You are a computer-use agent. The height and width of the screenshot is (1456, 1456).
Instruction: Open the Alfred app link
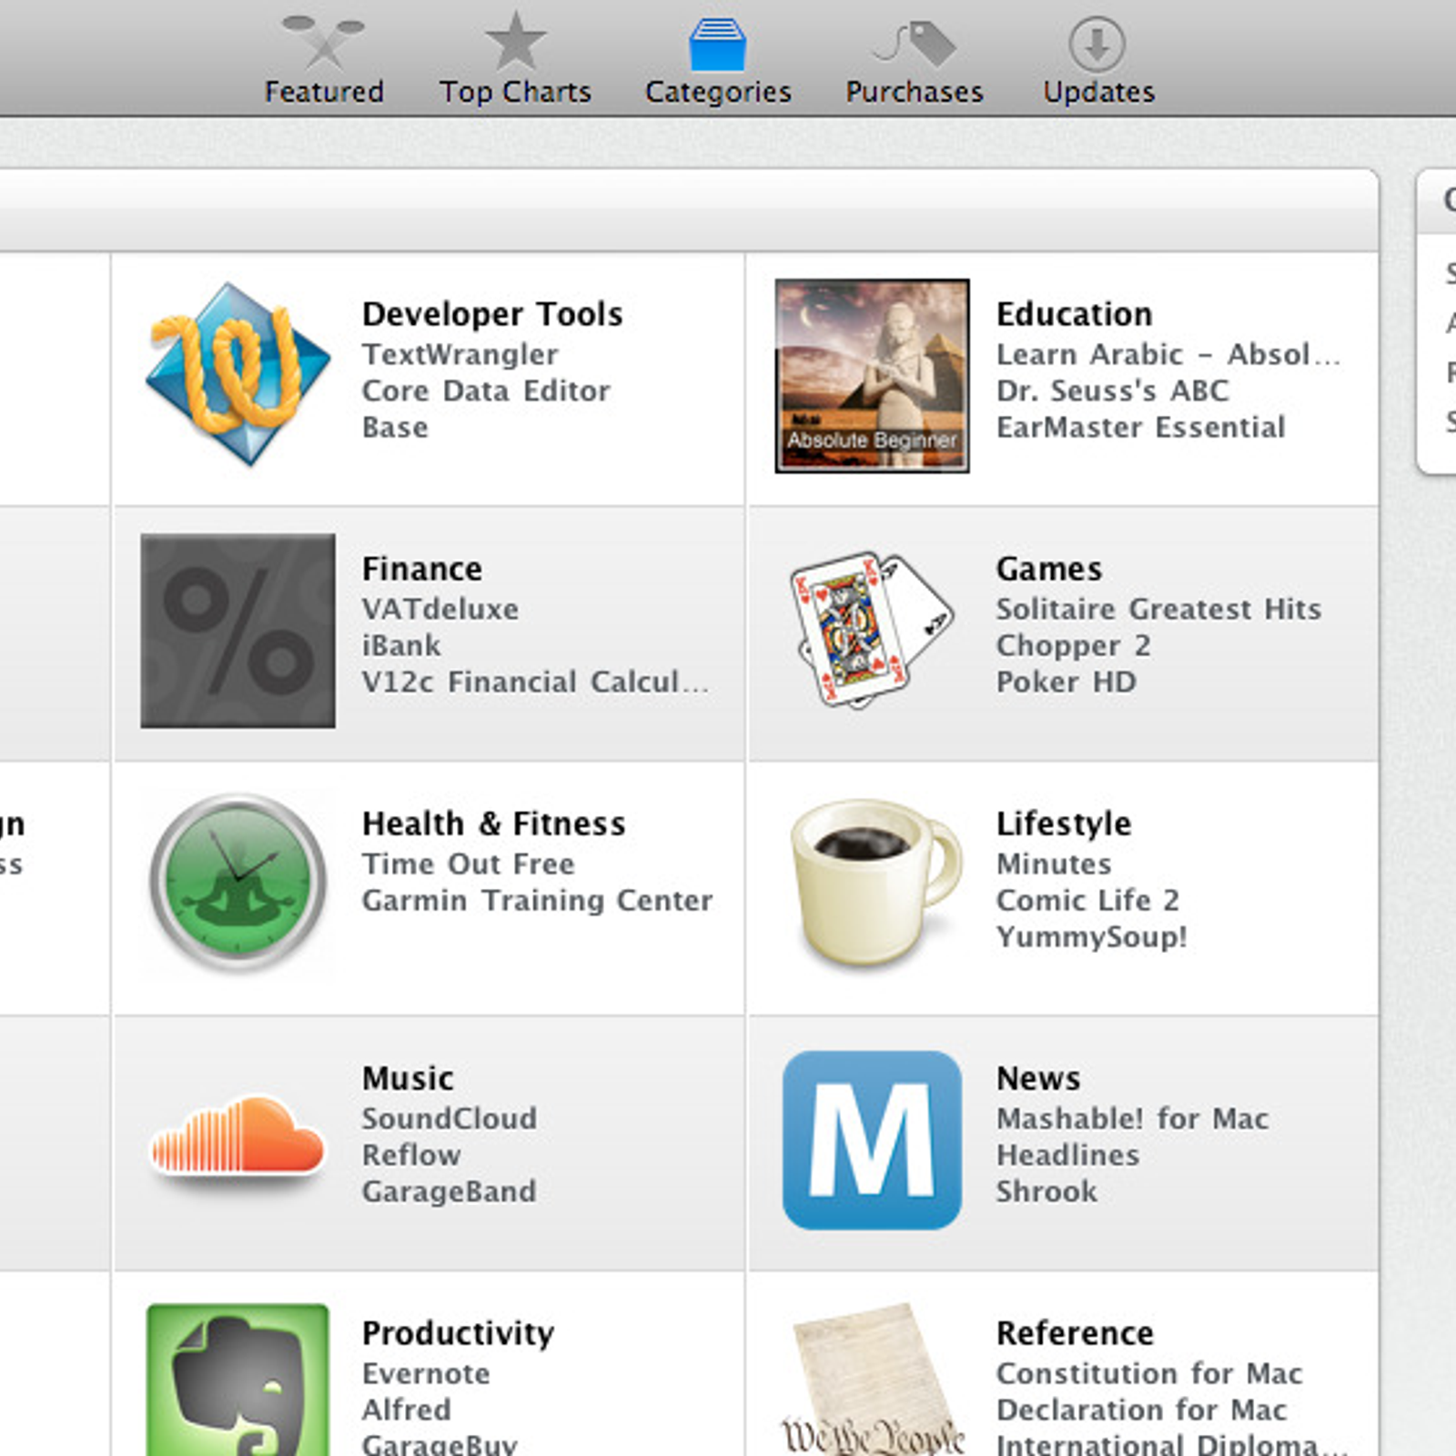[407, 1410]
